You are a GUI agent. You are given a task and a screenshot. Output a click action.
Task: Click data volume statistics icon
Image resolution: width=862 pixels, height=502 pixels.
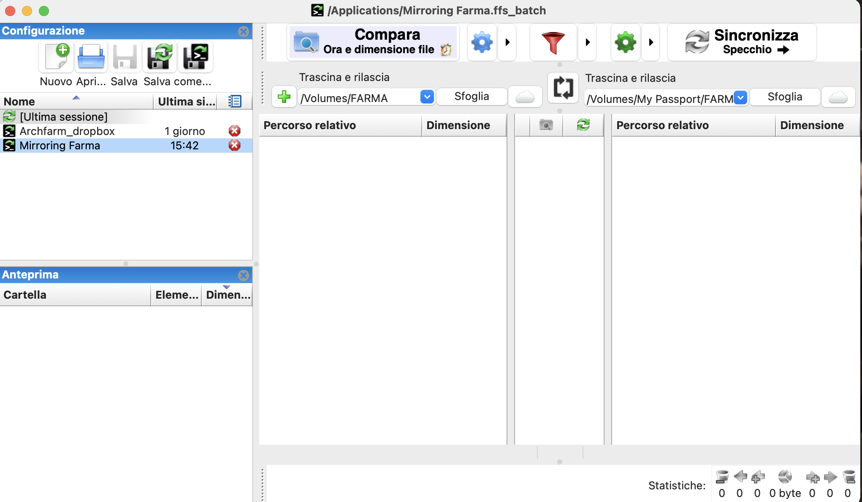point(785,477)
